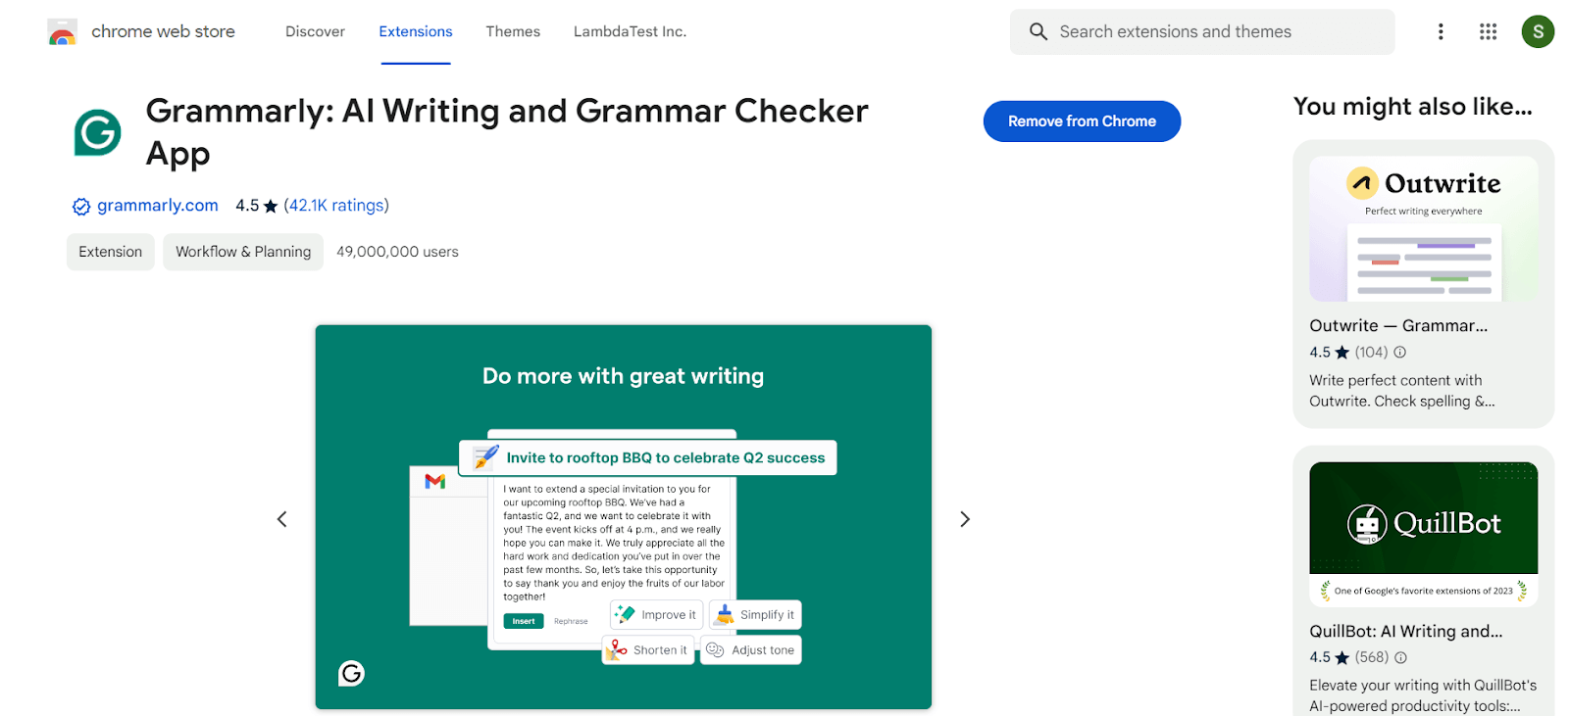Open the Google apps grid launcher
Screen dimensions: 1569x716
tap(1488, 31)
